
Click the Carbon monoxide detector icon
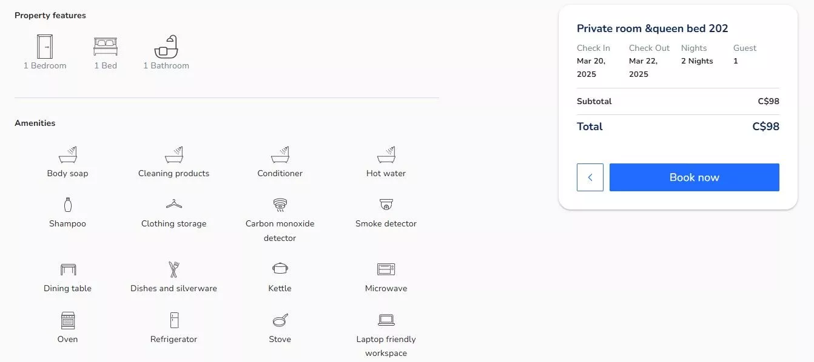[x=280, y=205]
